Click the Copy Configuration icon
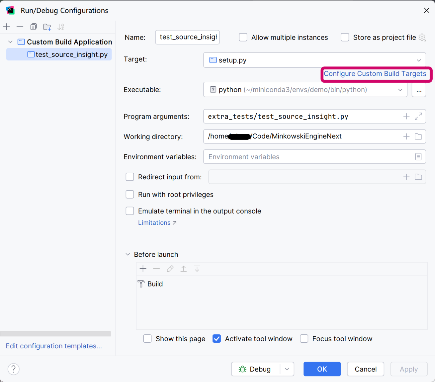436x384 pixels. pyautogui.click(x=33, y=27)
